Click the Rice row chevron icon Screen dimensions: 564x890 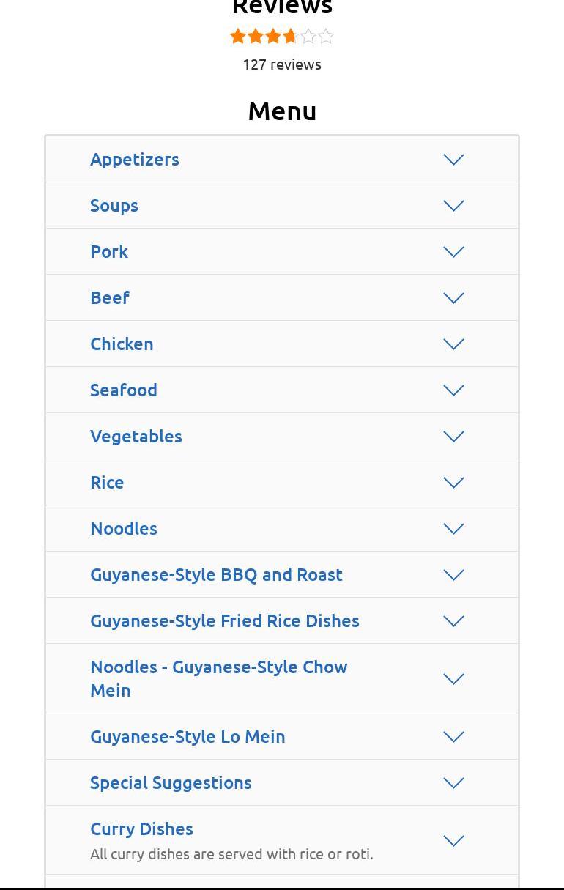453,483
